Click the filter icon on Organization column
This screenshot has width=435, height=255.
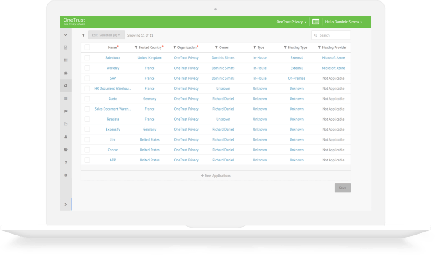coord(174,47)
